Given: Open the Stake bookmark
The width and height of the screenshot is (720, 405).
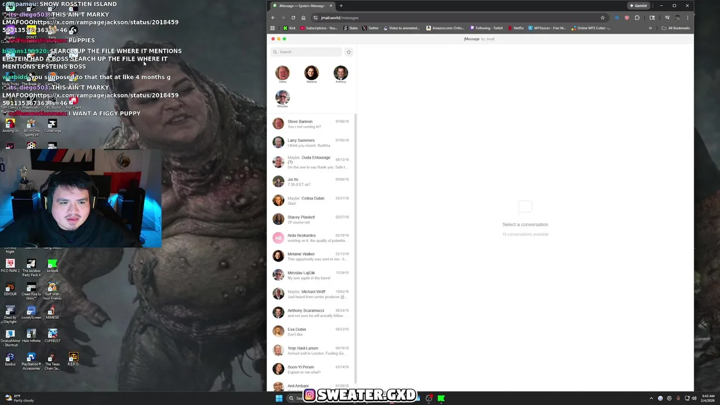Looking at the screenshot, I should click(x=350, y=28).
